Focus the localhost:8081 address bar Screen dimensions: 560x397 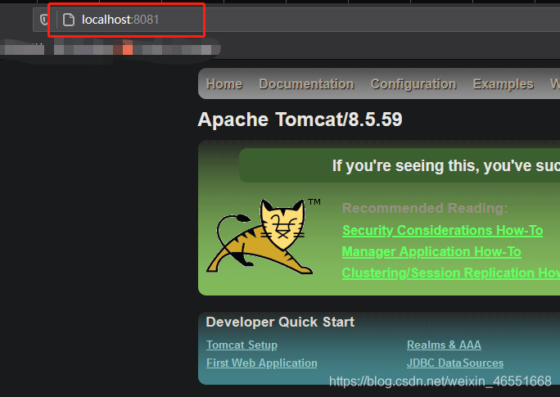[296, 20]
